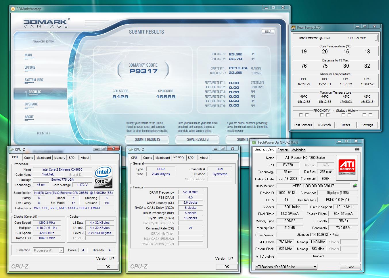Click the Real Temp title bar icon
Viewport: 389px width, 278px height.
tap(293, 28)
